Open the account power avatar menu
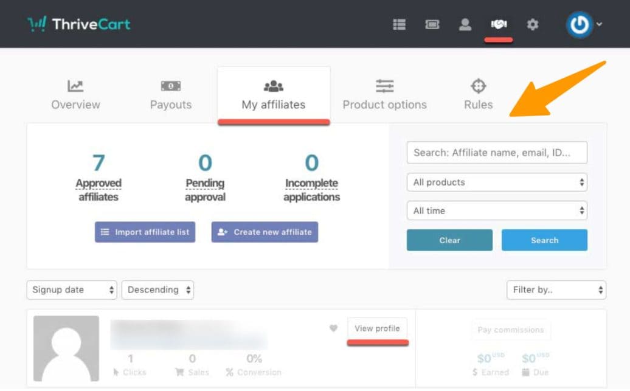Screen dimensions: 630x391 (x=583, y=24)
